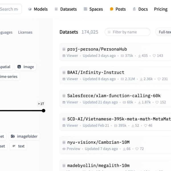This screenshot has height=171, width=171.
Task: Click the '174,025' datasets count
Action: (90, 32)
